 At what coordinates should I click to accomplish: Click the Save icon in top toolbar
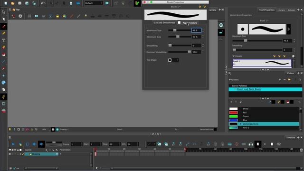click(20, 3)
